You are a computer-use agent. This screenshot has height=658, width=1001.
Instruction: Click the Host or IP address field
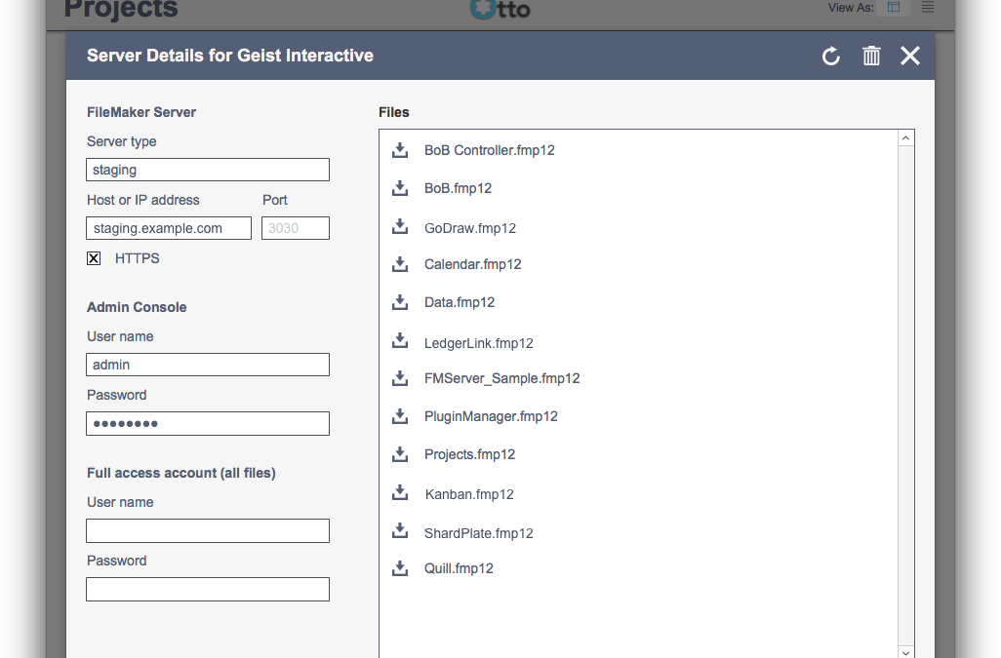point(169,228)
